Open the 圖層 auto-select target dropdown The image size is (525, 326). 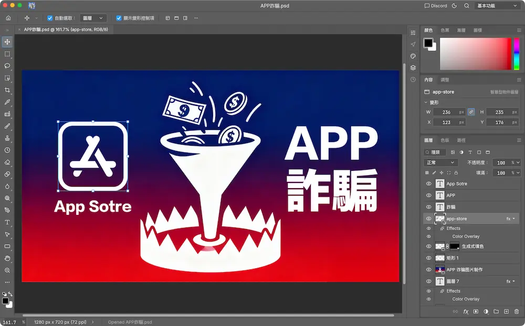pyautogui.click(x=93, y=18)
